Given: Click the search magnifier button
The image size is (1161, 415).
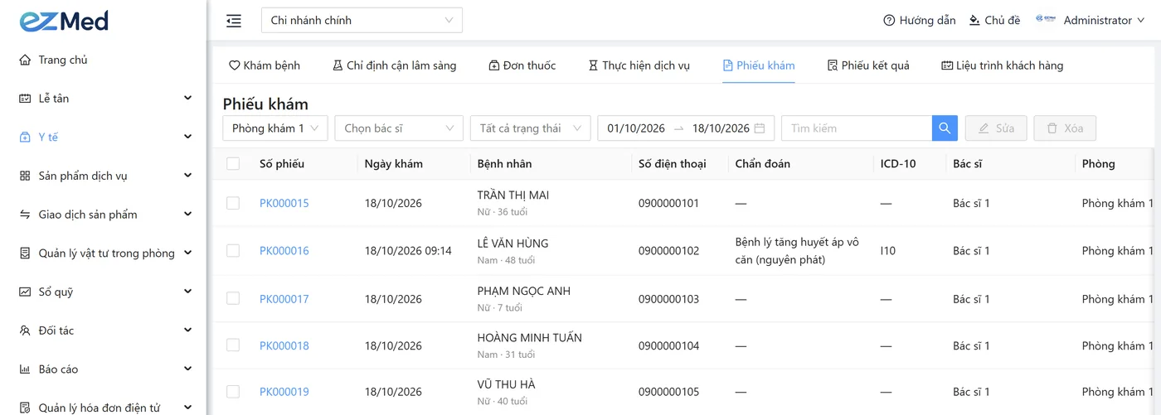Looking at the screenshot, I should 945,128.
